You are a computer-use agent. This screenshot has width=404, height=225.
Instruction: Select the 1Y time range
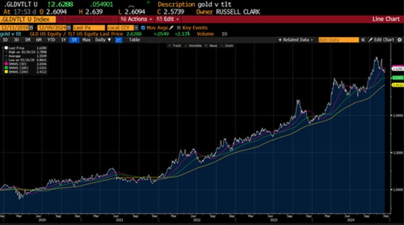63,40
